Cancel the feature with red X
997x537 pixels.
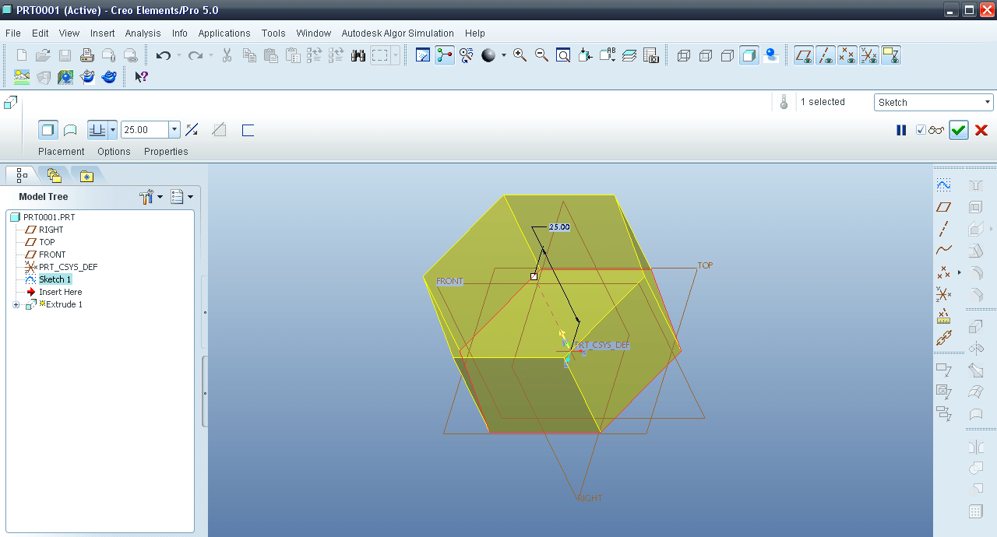point(981,130)
